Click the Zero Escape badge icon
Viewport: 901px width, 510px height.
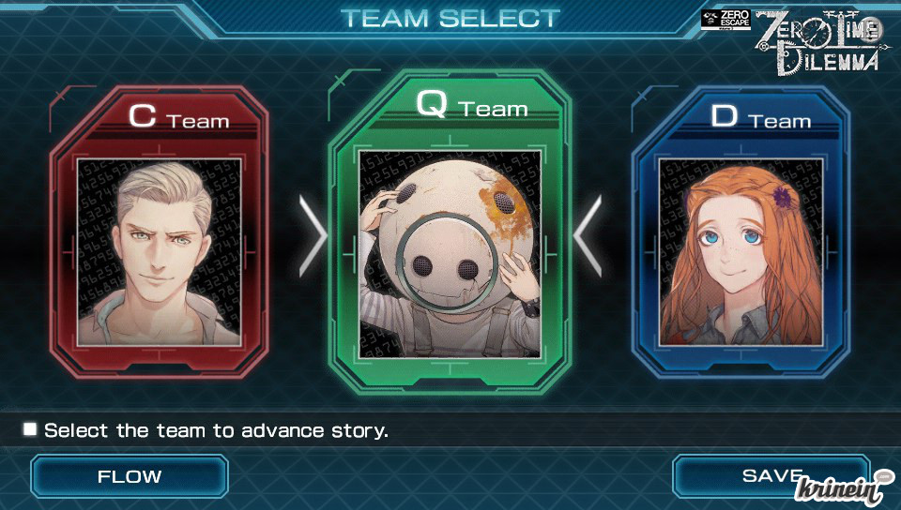point(725,20)
